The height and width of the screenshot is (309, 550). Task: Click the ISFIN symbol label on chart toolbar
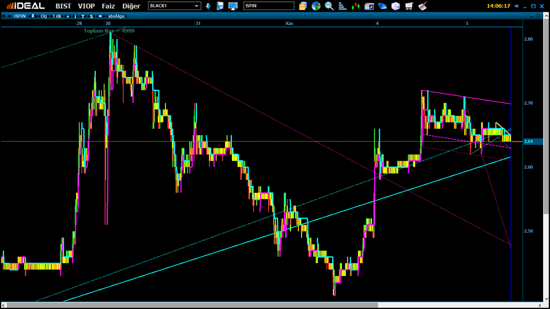click(20, 16)
